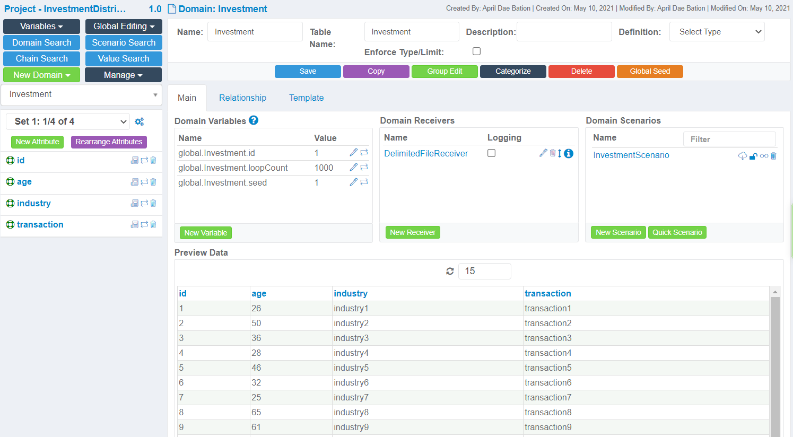793x437 pixels.
Task: Click the Domain Search button
Action: point(41,42)
